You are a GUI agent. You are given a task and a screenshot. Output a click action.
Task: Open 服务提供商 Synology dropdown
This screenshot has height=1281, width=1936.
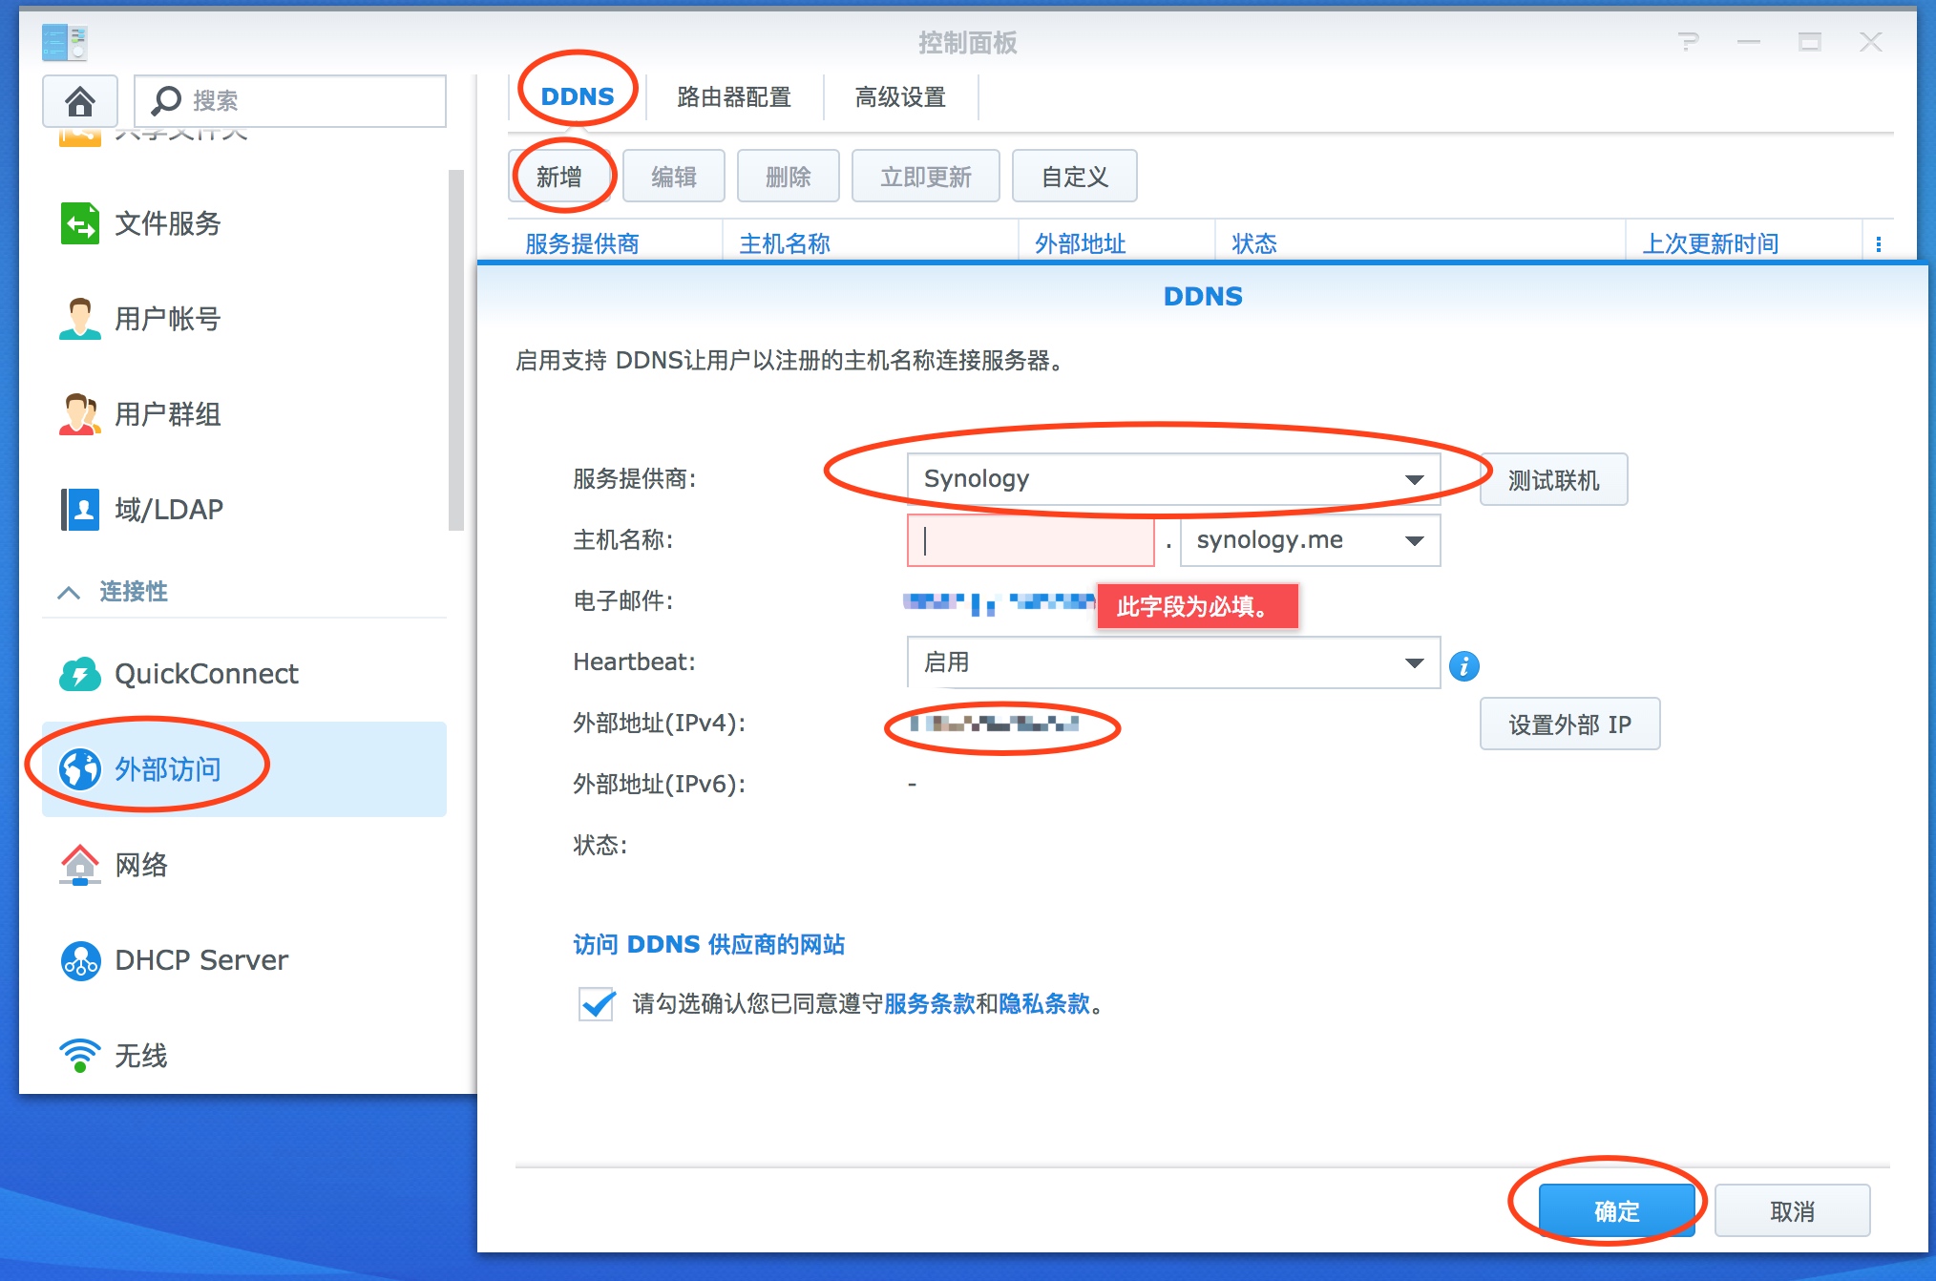(x=1173, y=479)
